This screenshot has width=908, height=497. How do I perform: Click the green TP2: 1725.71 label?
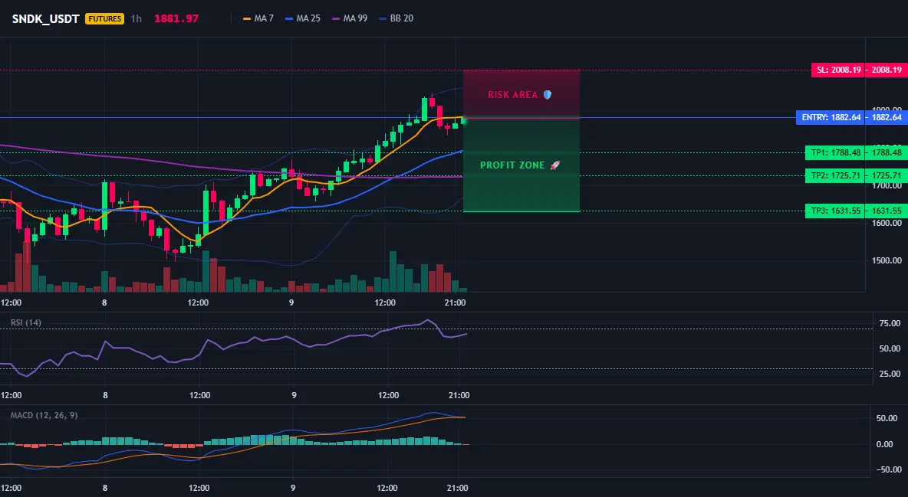pyautogui.click(x=835, y=175)
